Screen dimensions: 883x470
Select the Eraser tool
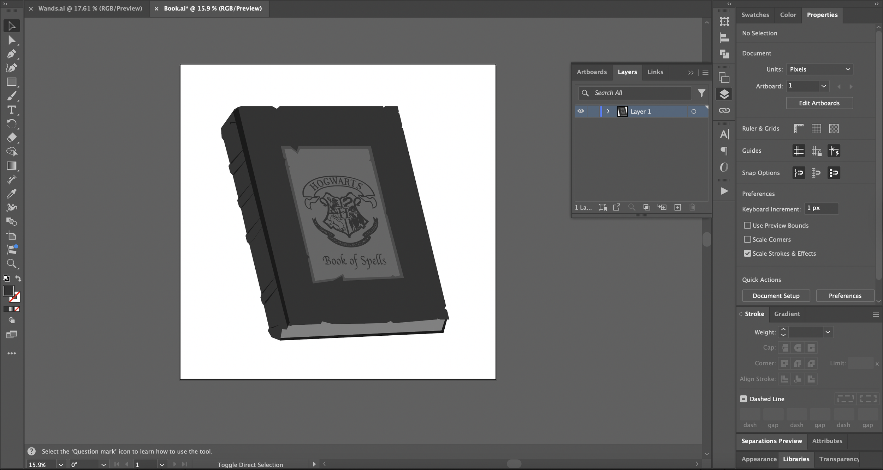tap(11, 138)
